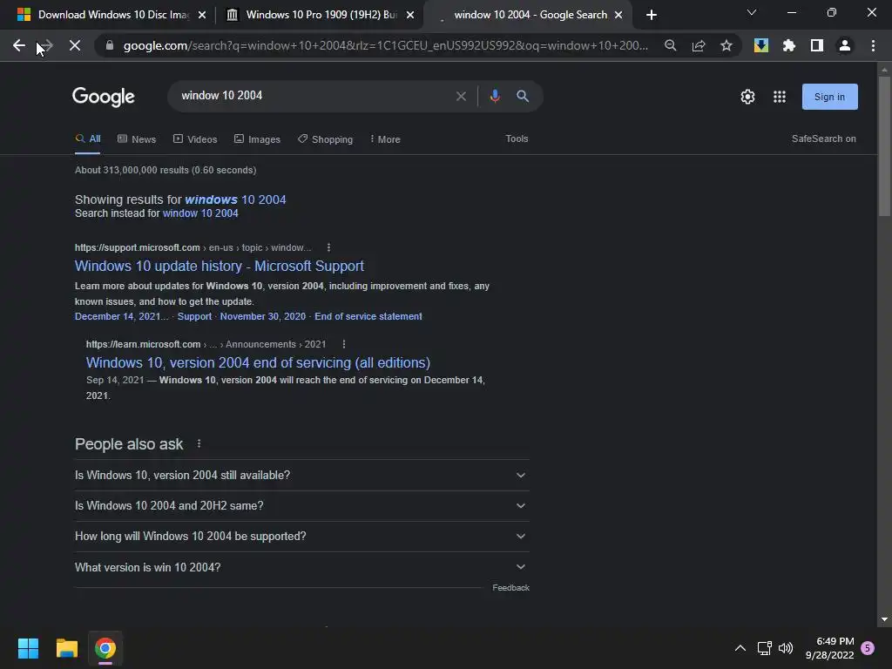Viewport: 892px width, 669px height.
Task: Open Chrome three-dot menu
Action: pyautogui.click(x=873, y=45)
